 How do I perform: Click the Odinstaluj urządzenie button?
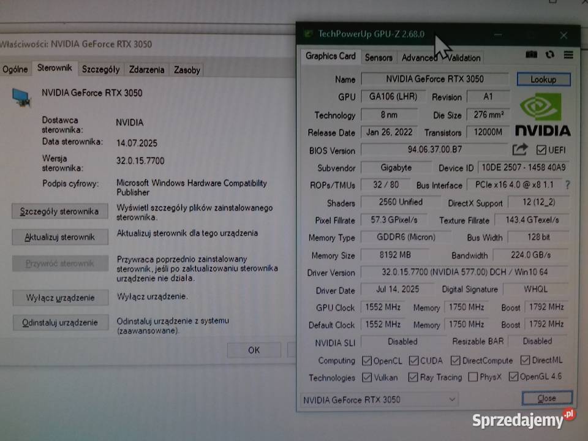[60, 322]
